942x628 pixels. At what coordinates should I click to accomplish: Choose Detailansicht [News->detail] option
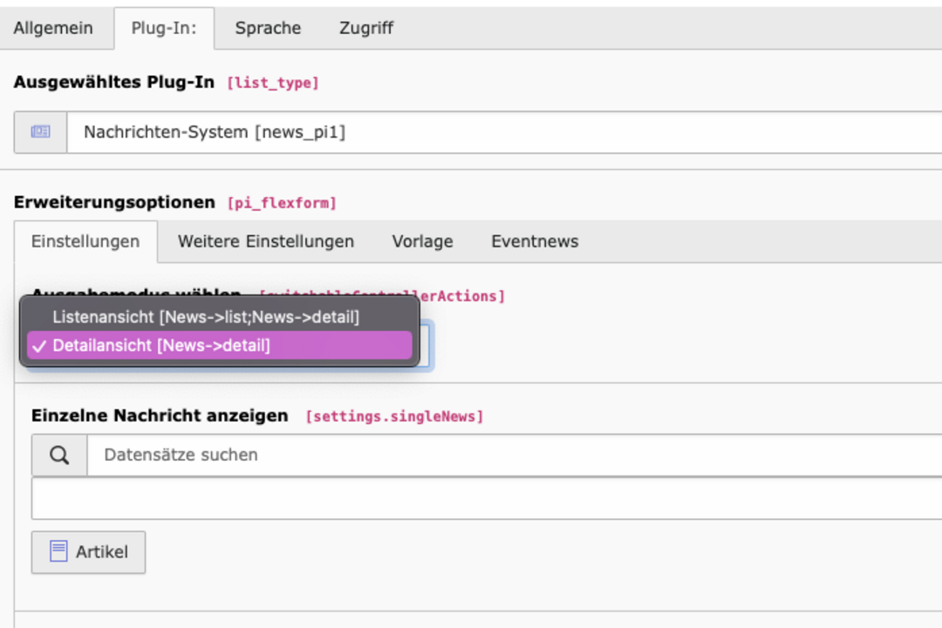tap(219, 346)
